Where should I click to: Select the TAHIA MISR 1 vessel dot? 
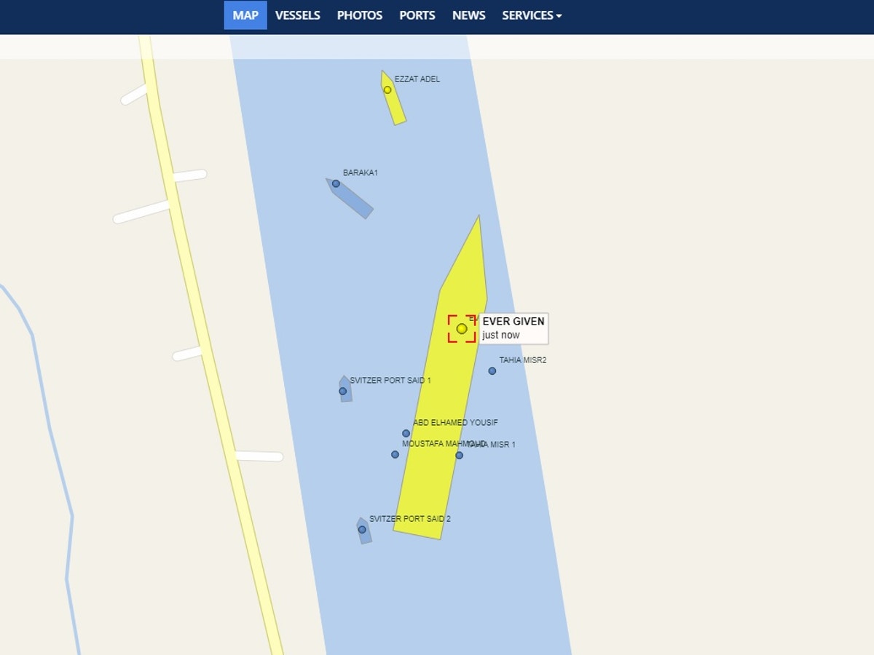click(459, 456)
